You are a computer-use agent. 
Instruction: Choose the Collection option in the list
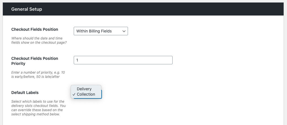(x=86, y=94)
